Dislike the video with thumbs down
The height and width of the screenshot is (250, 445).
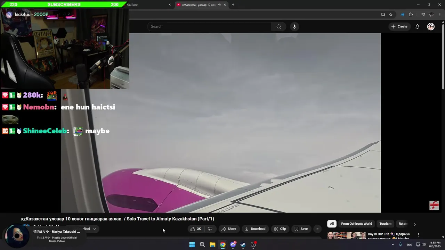(x=210, y=229)
